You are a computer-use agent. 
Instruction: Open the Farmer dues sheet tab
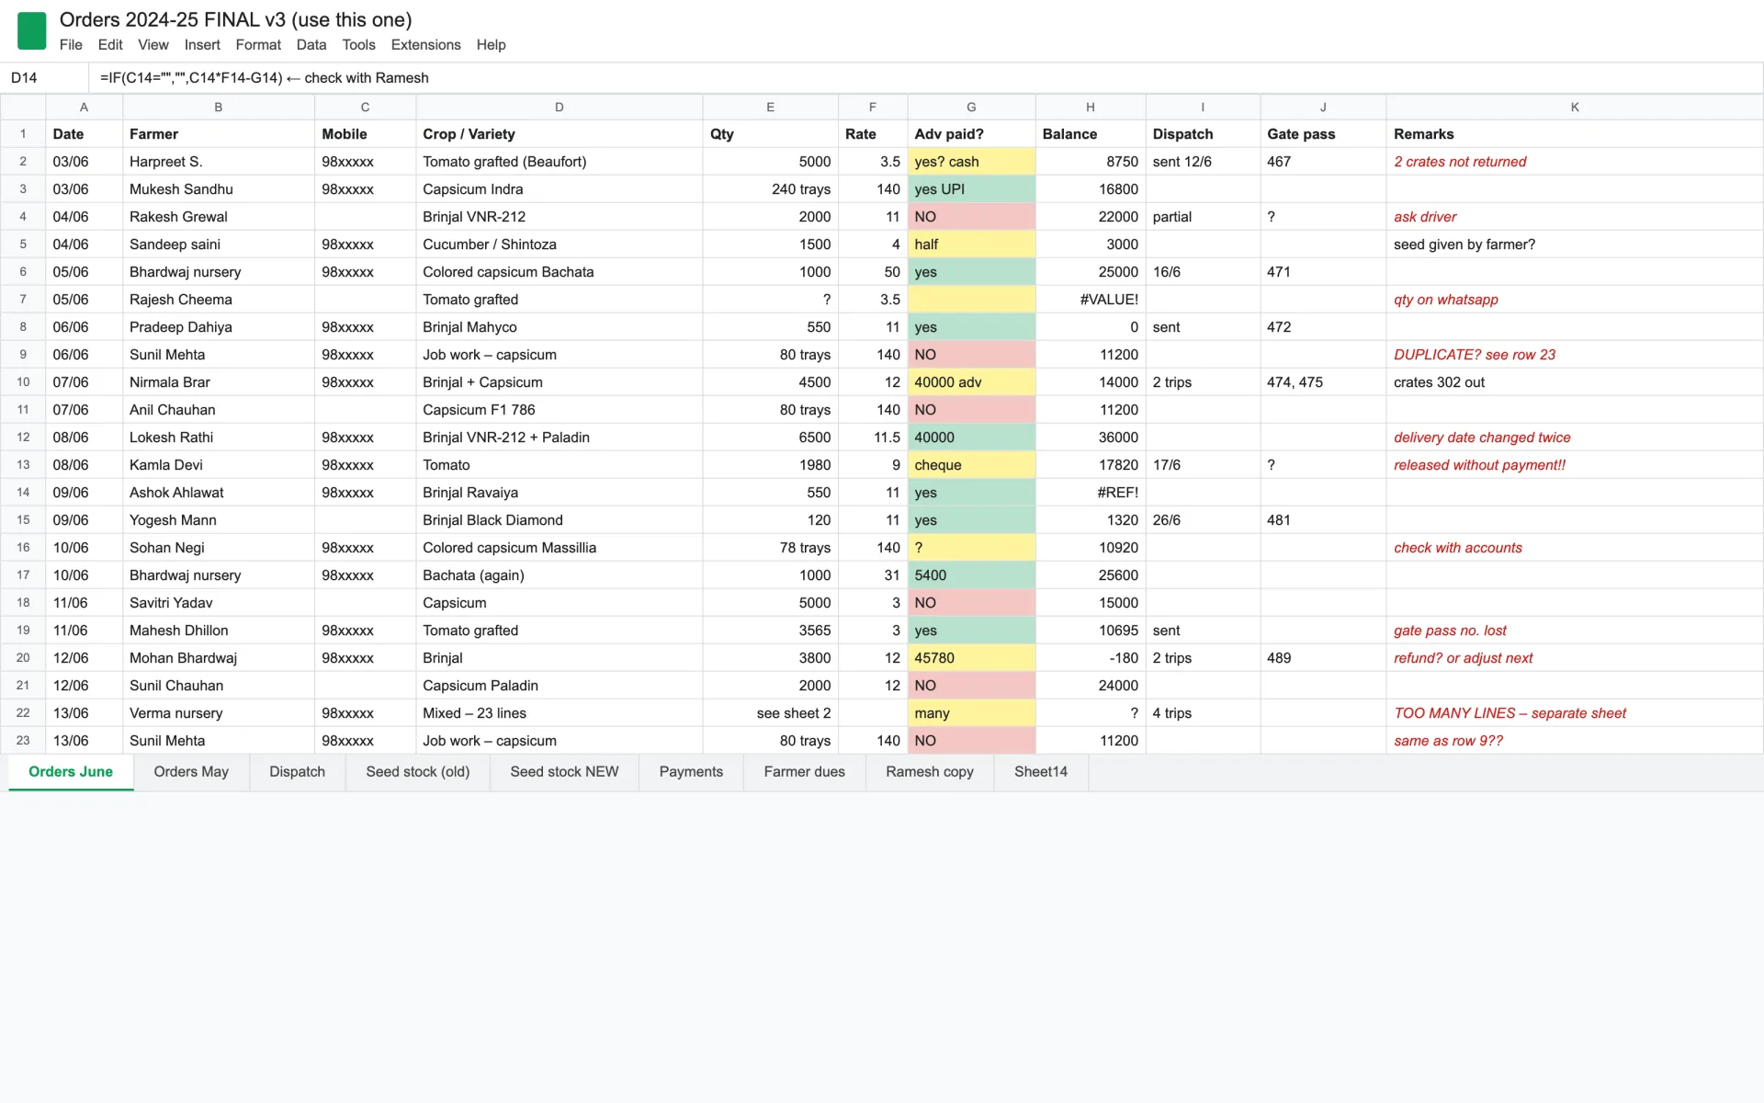804,772
